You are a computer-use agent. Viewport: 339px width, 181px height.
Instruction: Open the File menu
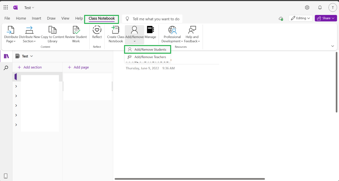(7, 19)
